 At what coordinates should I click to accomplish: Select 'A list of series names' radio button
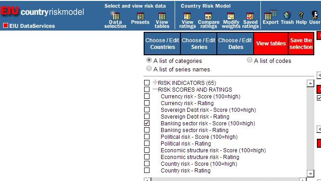coord(149,68)
